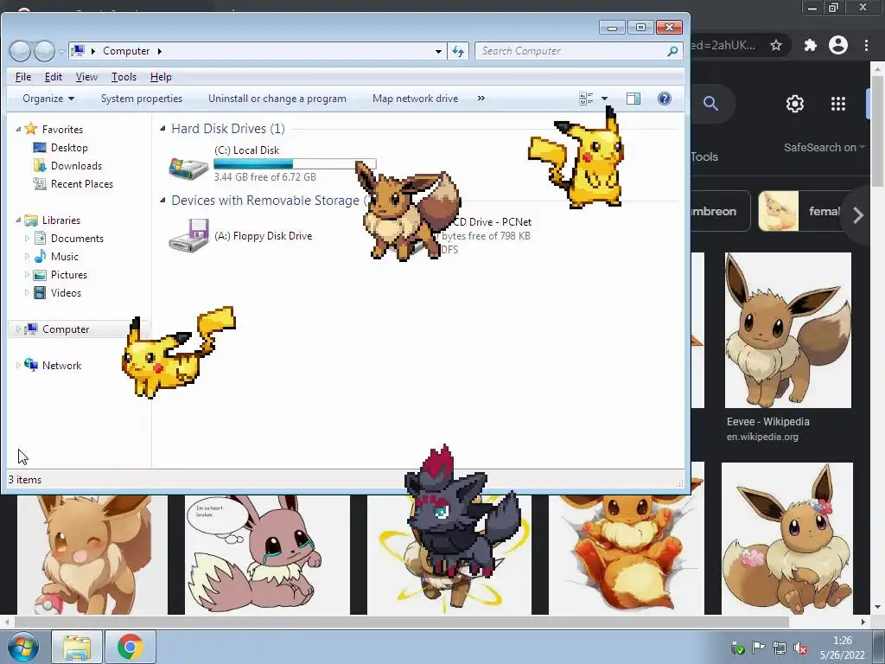The height and width of the screenshot is (664, 885).
Task: Open Chrome three-dot menu
Action: [866, 45]
